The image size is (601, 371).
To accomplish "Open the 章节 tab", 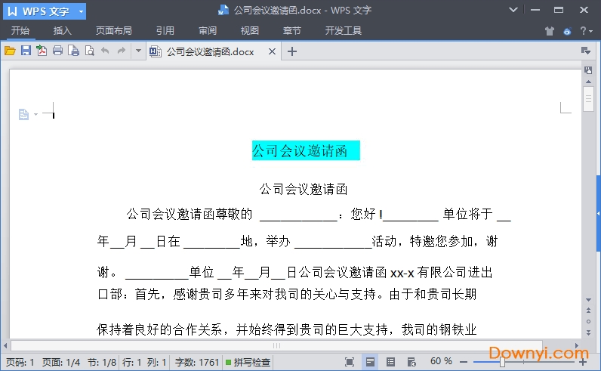I will [291, 31].
